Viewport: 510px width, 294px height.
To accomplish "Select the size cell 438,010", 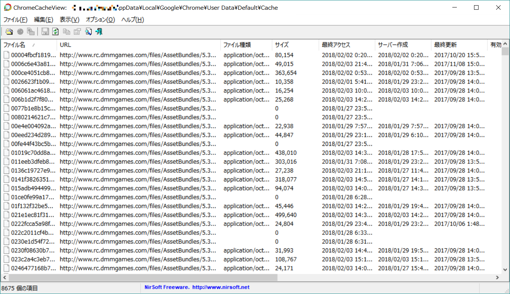I will coord(286,153).
